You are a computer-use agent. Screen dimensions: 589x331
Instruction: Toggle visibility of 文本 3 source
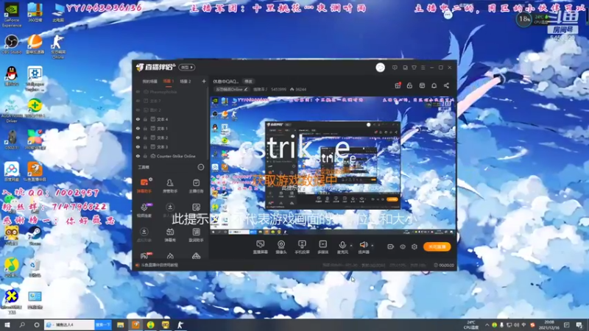coord(138,146)
